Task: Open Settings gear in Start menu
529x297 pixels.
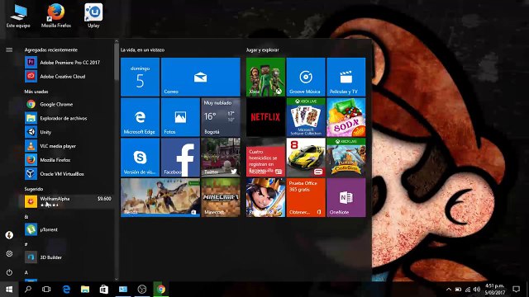Action: coord(9,253)
